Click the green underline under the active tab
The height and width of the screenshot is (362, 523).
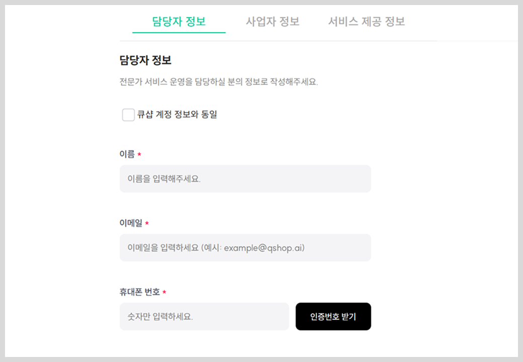(x=179, y=33)
